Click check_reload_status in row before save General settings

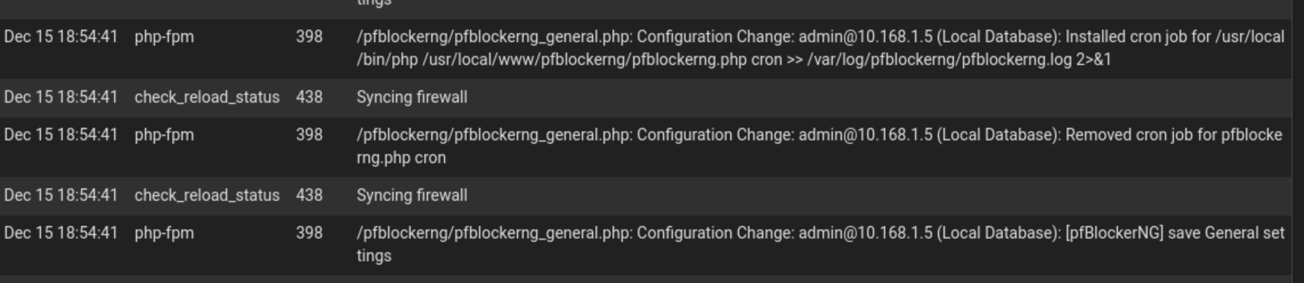[x=207, y=196]
